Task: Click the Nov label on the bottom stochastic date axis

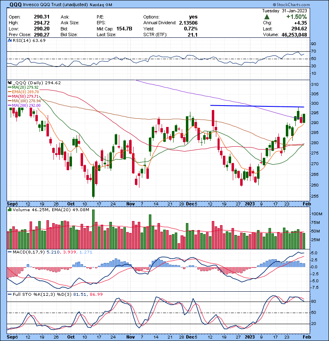Action: point(130,337)
